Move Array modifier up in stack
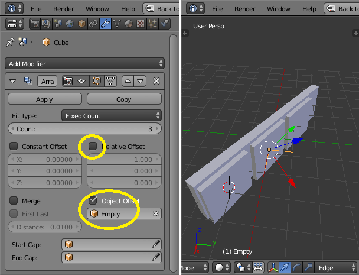The image size is (359, 275). tap(128, 81)
